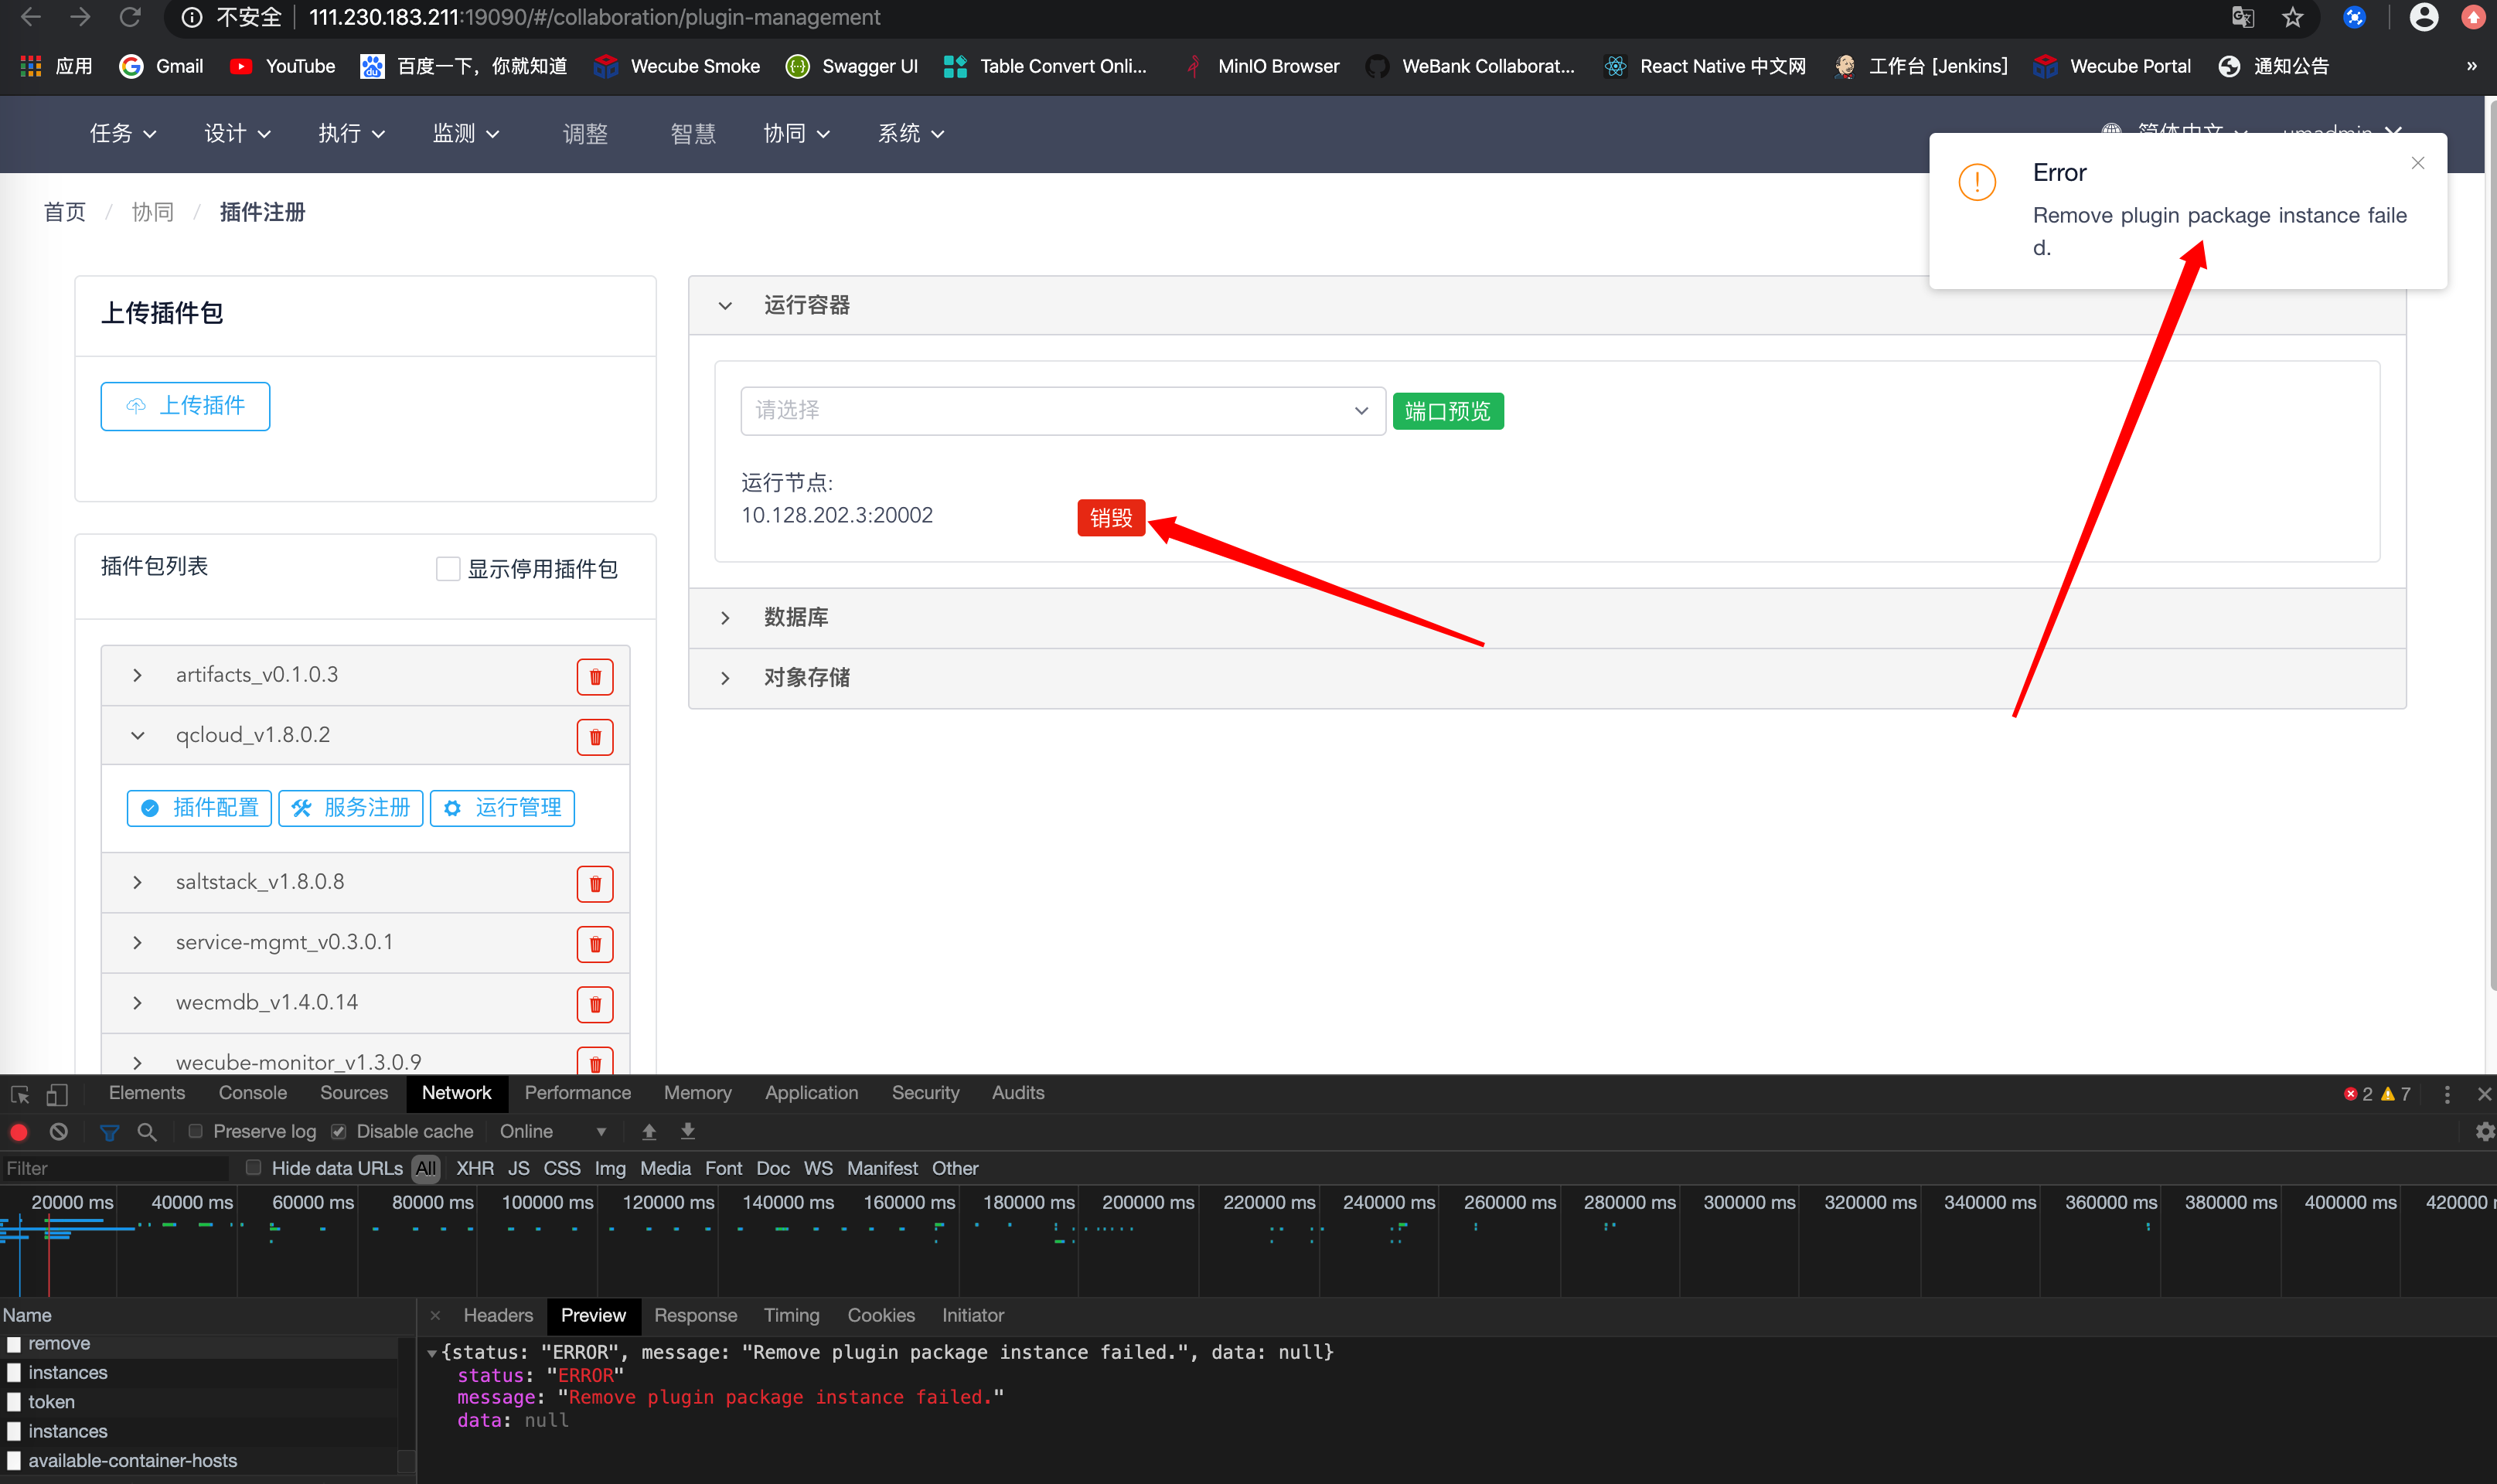Image resolution: width=2497 pixels, height=1484 pixels.
Task: Open the 任务 navigation menu
Action: 123,133
